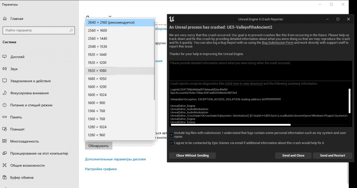
Task: Click the Send and Restart button
Action: 332,155
